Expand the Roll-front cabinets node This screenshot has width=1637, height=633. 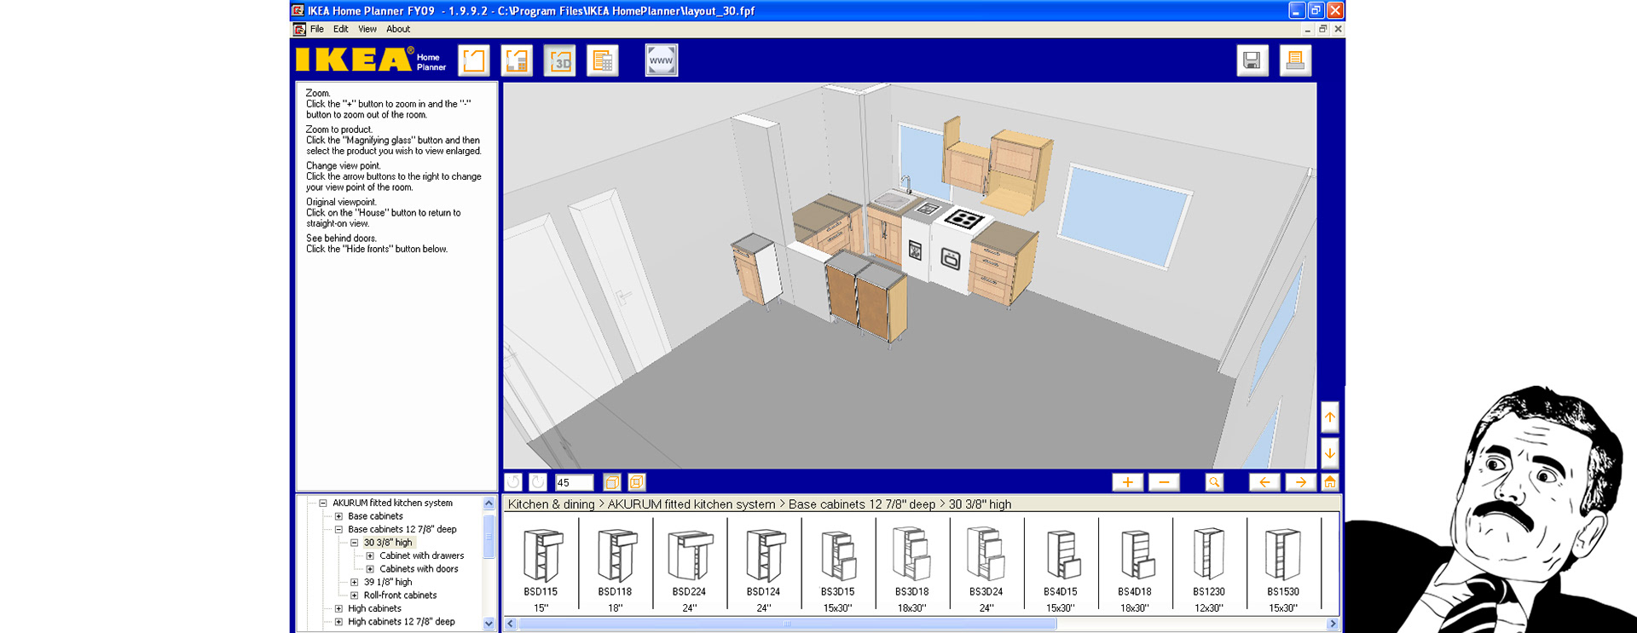(x=355, y=596)
